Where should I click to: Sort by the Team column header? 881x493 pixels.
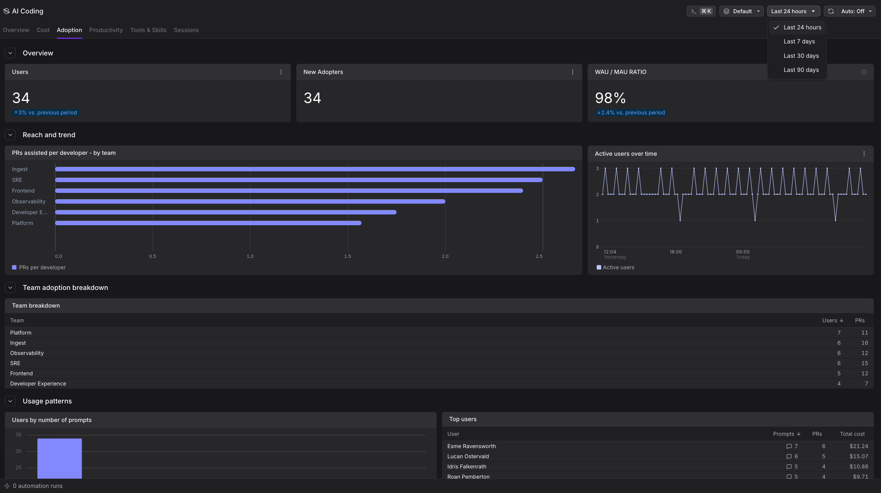coord(17,320)
